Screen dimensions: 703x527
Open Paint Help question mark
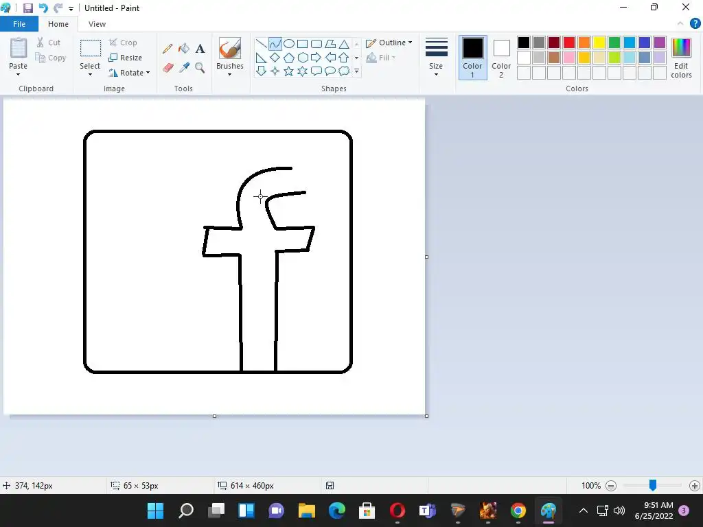tap(695, 24)
